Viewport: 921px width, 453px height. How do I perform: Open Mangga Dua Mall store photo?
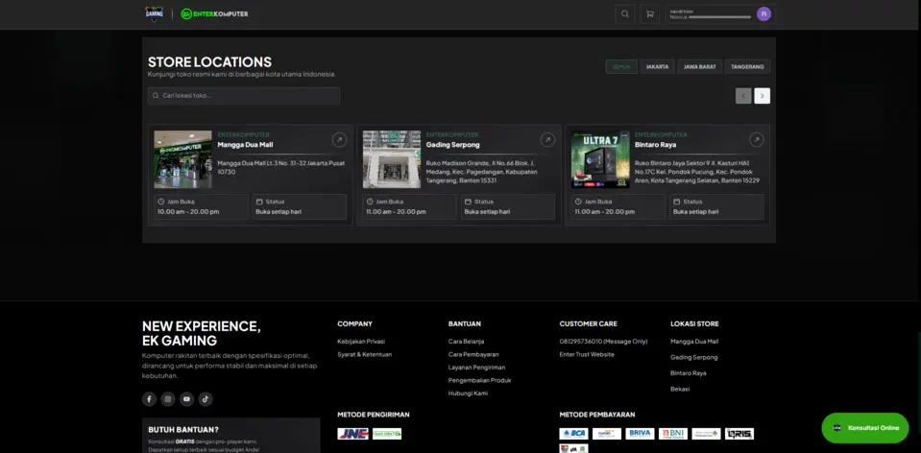(182, 159)
